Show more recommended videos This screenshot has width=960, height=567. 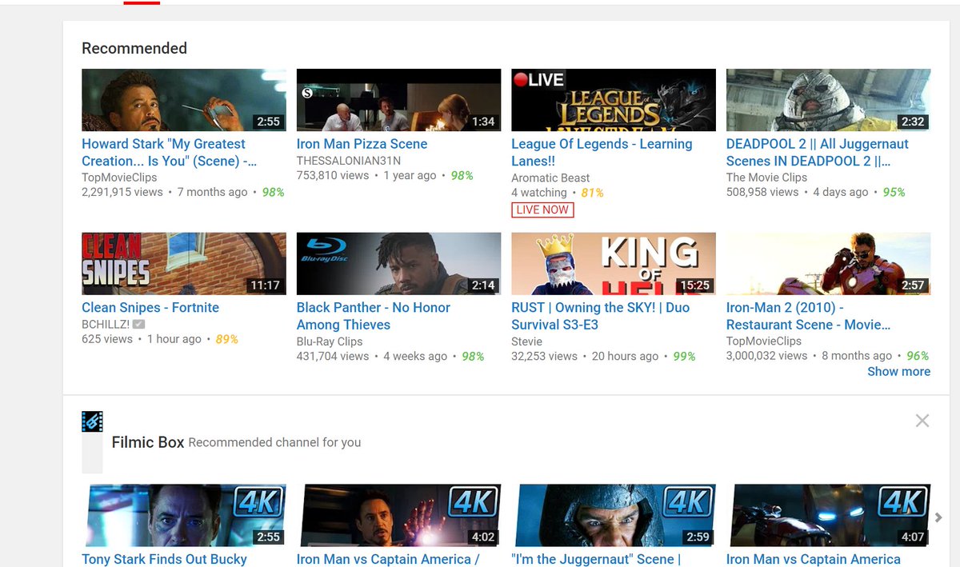coord(898,371)
